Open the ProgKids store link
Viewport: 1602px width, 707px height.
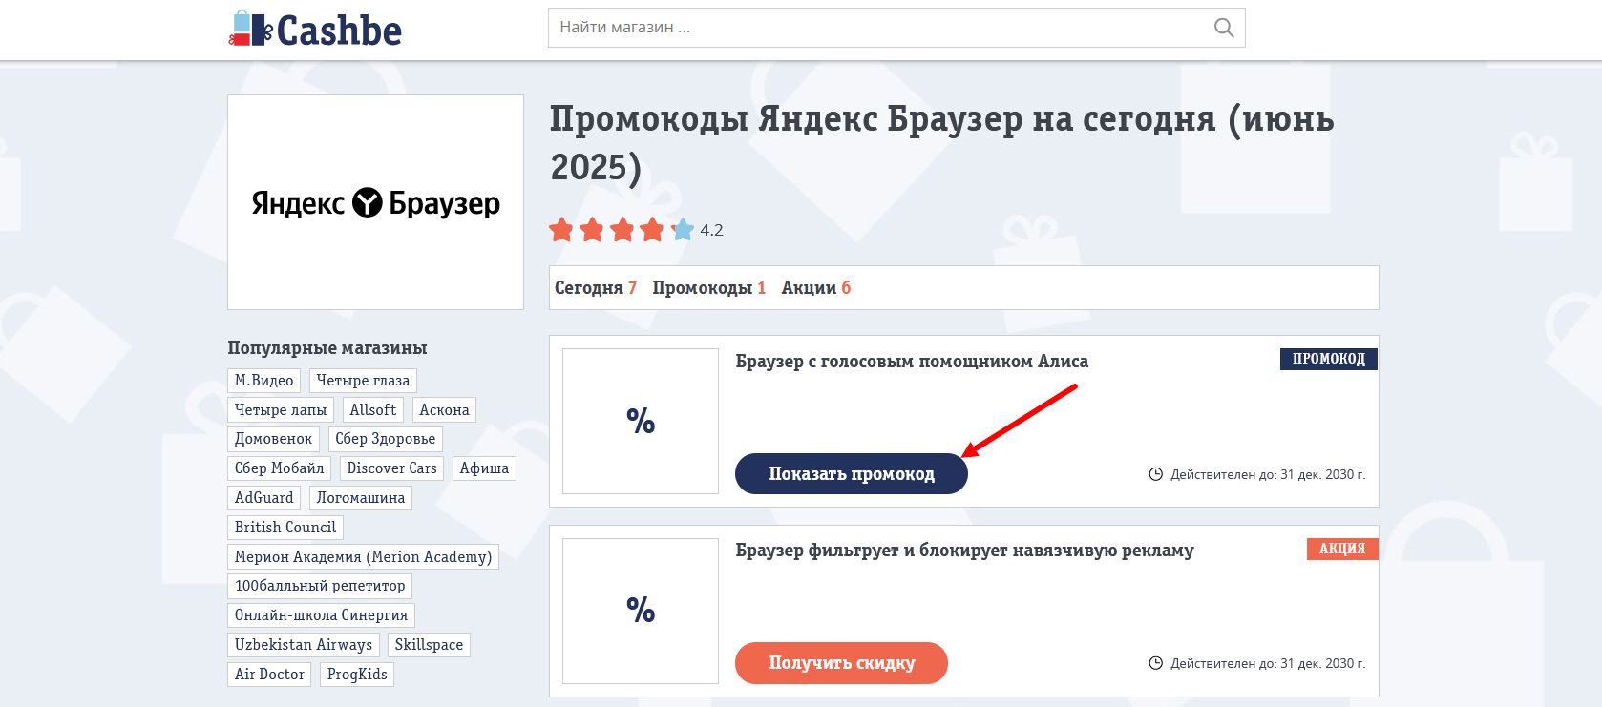pyautogui.click(x=357, y=675)
